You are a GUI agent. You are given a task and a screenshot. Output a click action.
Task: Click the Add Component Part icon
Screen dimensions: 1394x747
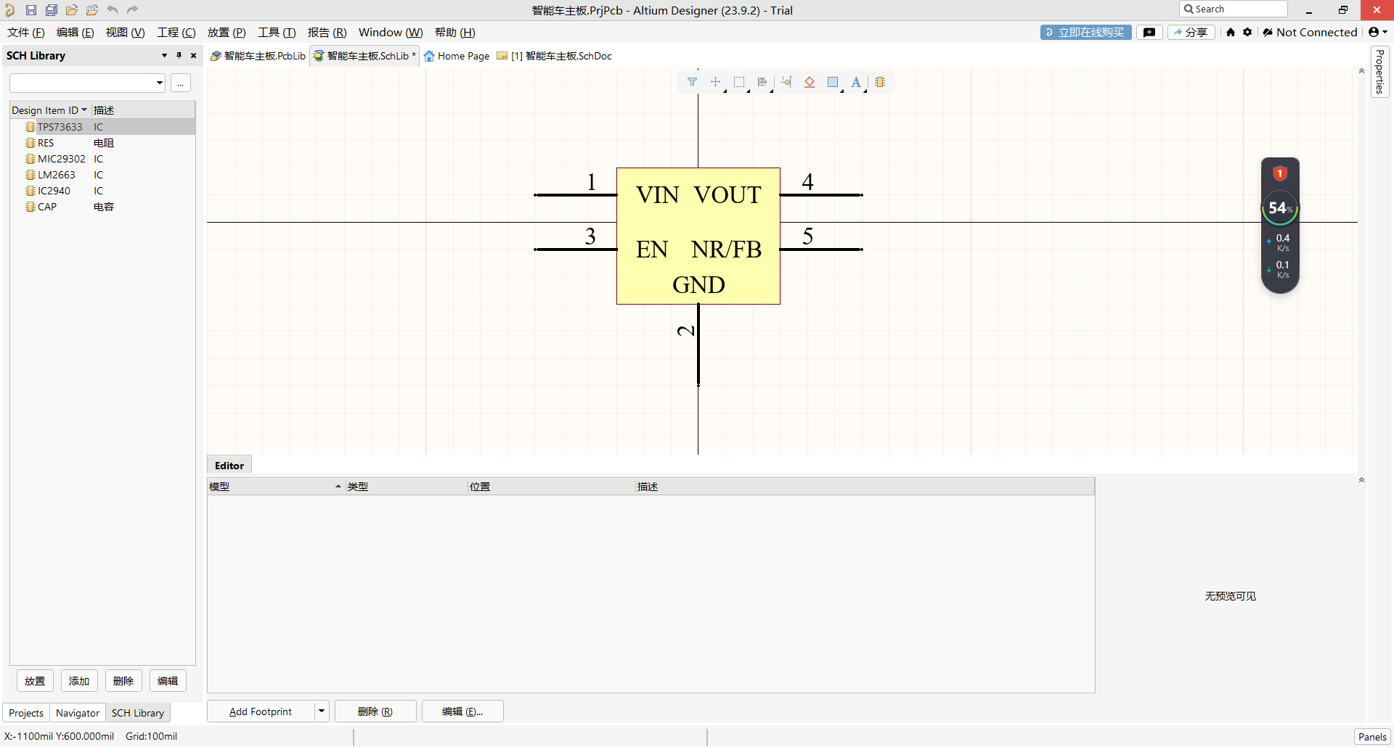click(x=880, y=82)
